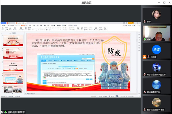The height and width of the screenshot is (114, 172).
Task: Click the paste icon in the ribbon
Action: pos(3,29)
